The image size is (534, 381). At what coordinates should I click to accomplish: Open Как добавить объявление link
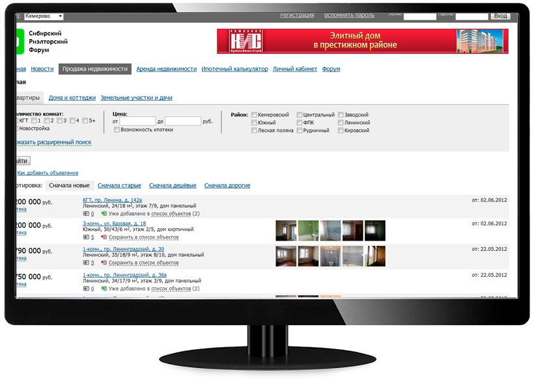click(48, 173)
